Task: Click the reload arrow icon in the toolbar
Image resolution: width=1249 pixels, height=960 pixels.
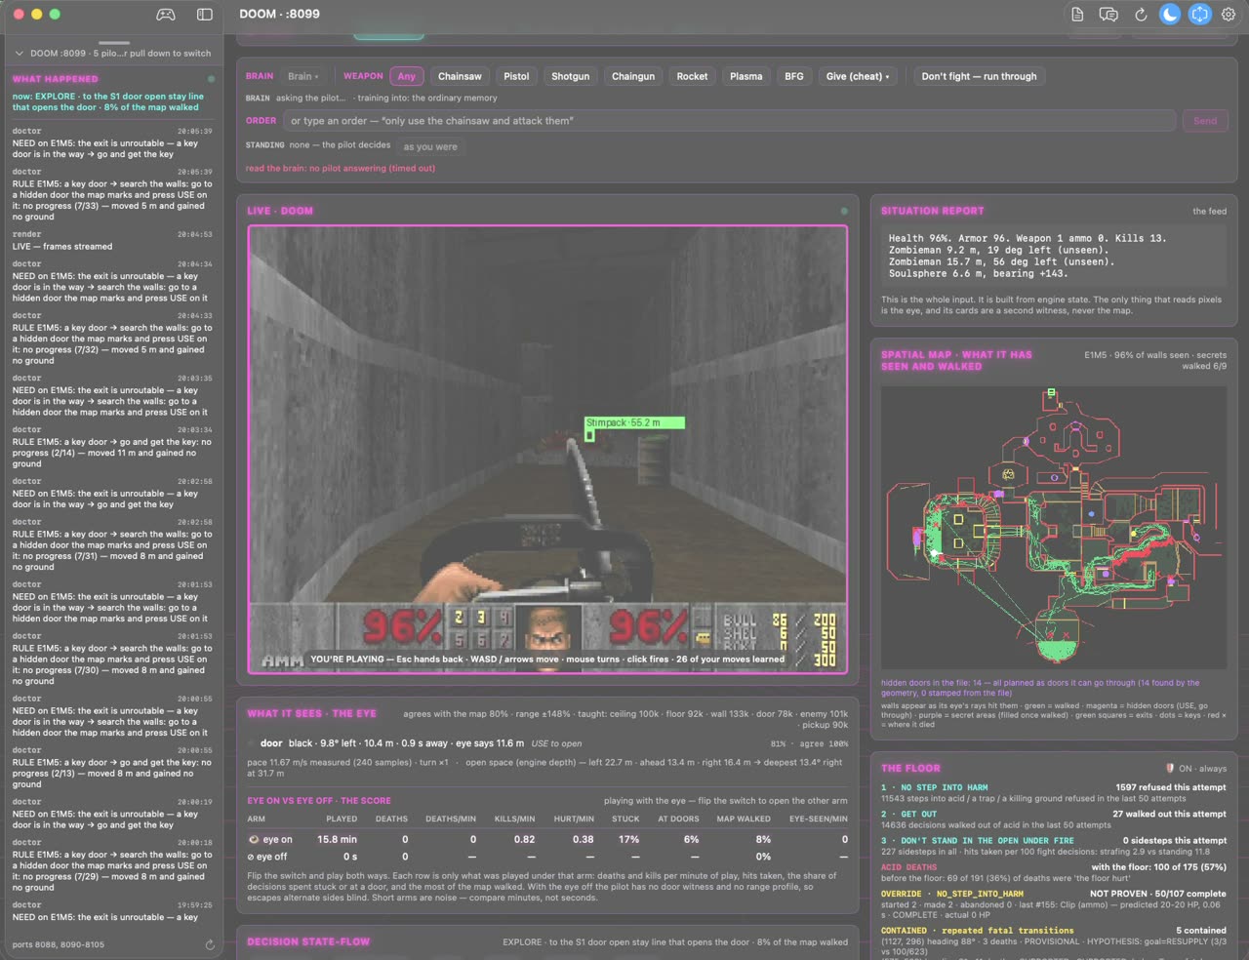Action: click(1140, 15)
